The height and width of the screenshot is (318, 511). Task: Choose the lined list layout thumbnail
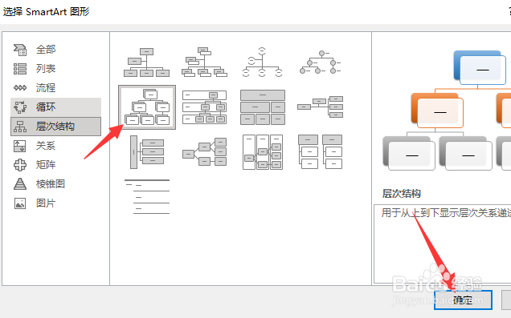[147, 197]
